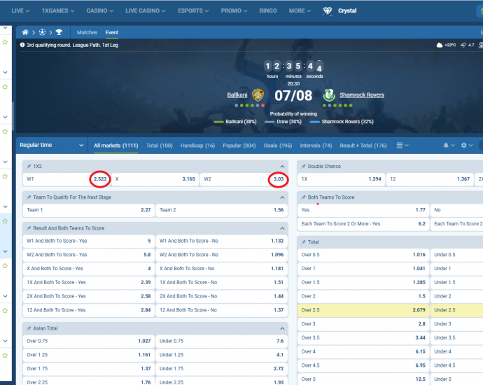483x385 pixels.
Task: Select the Handicap (16) tab
Action: tap(198, 146)
